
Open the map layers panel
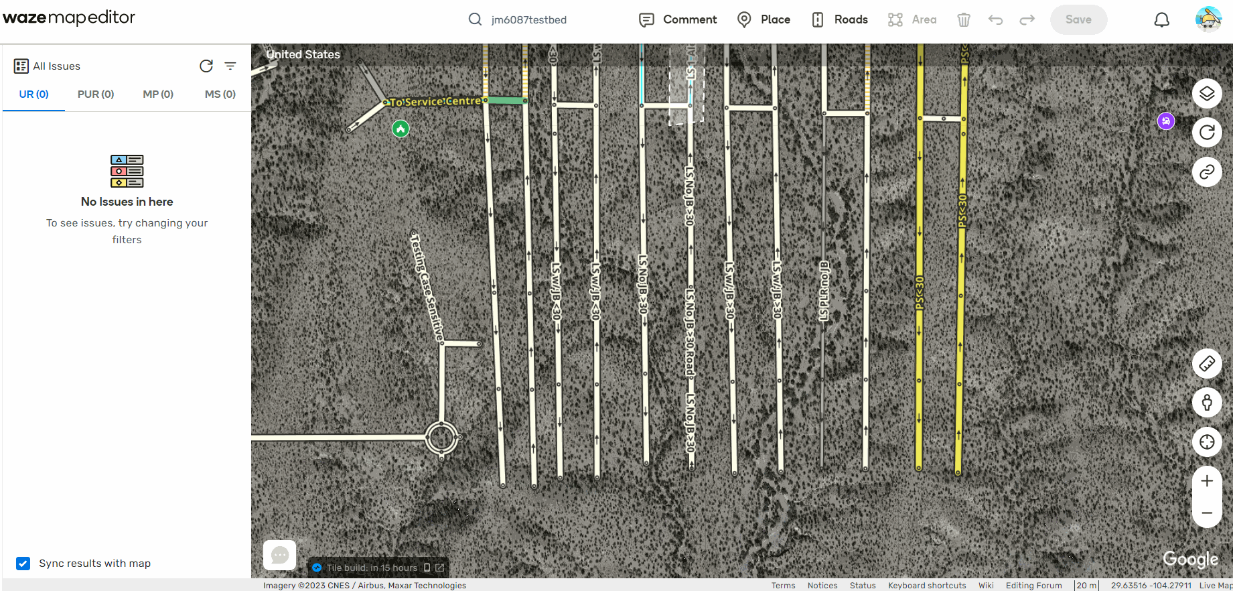click(1207, 93)
